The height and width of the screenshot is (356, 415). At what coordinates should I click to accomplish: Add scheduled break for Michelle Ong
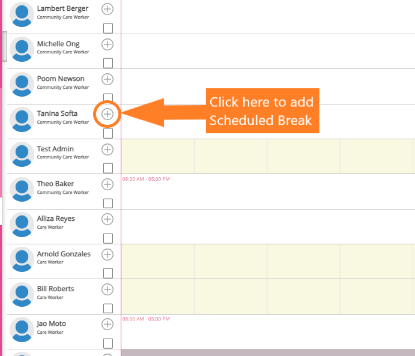click(108, 44)
